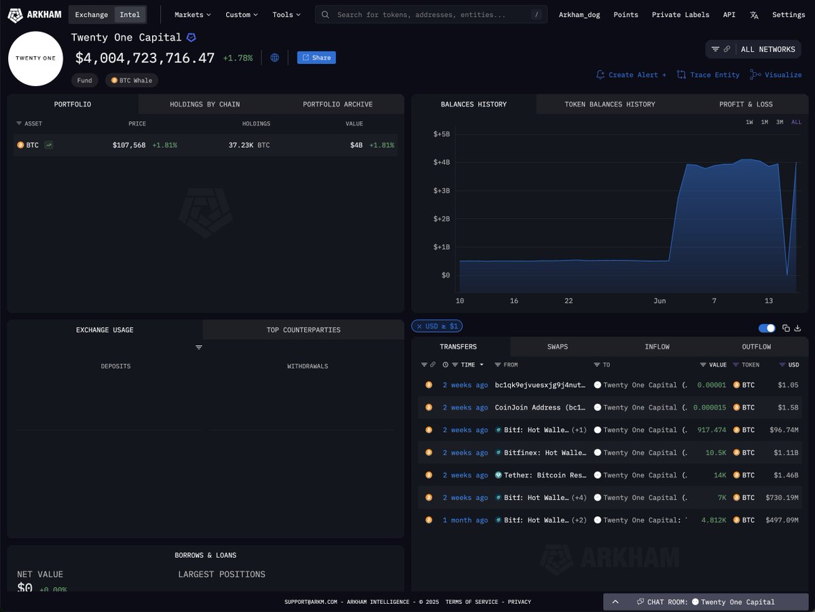Click the Arkham logo in the header
The width and height of the screenshot is (815, 612).
tap(34, 14)
